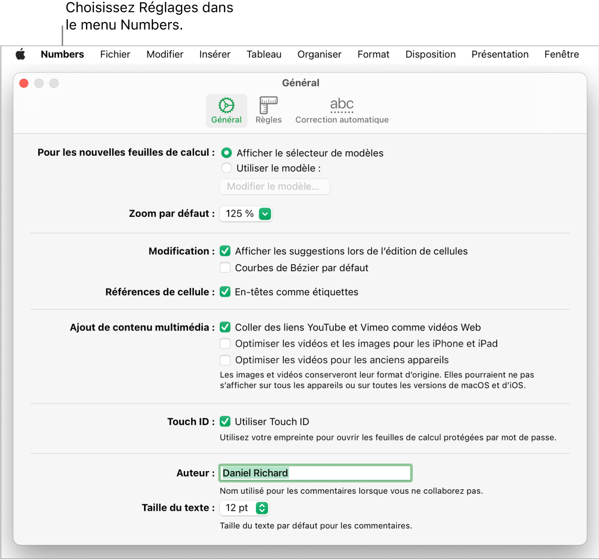The height and width of the screenshot is (560, 599).
Task: Click the "Ajout de contenu multimédia" label
Action: tap(142, 327)
